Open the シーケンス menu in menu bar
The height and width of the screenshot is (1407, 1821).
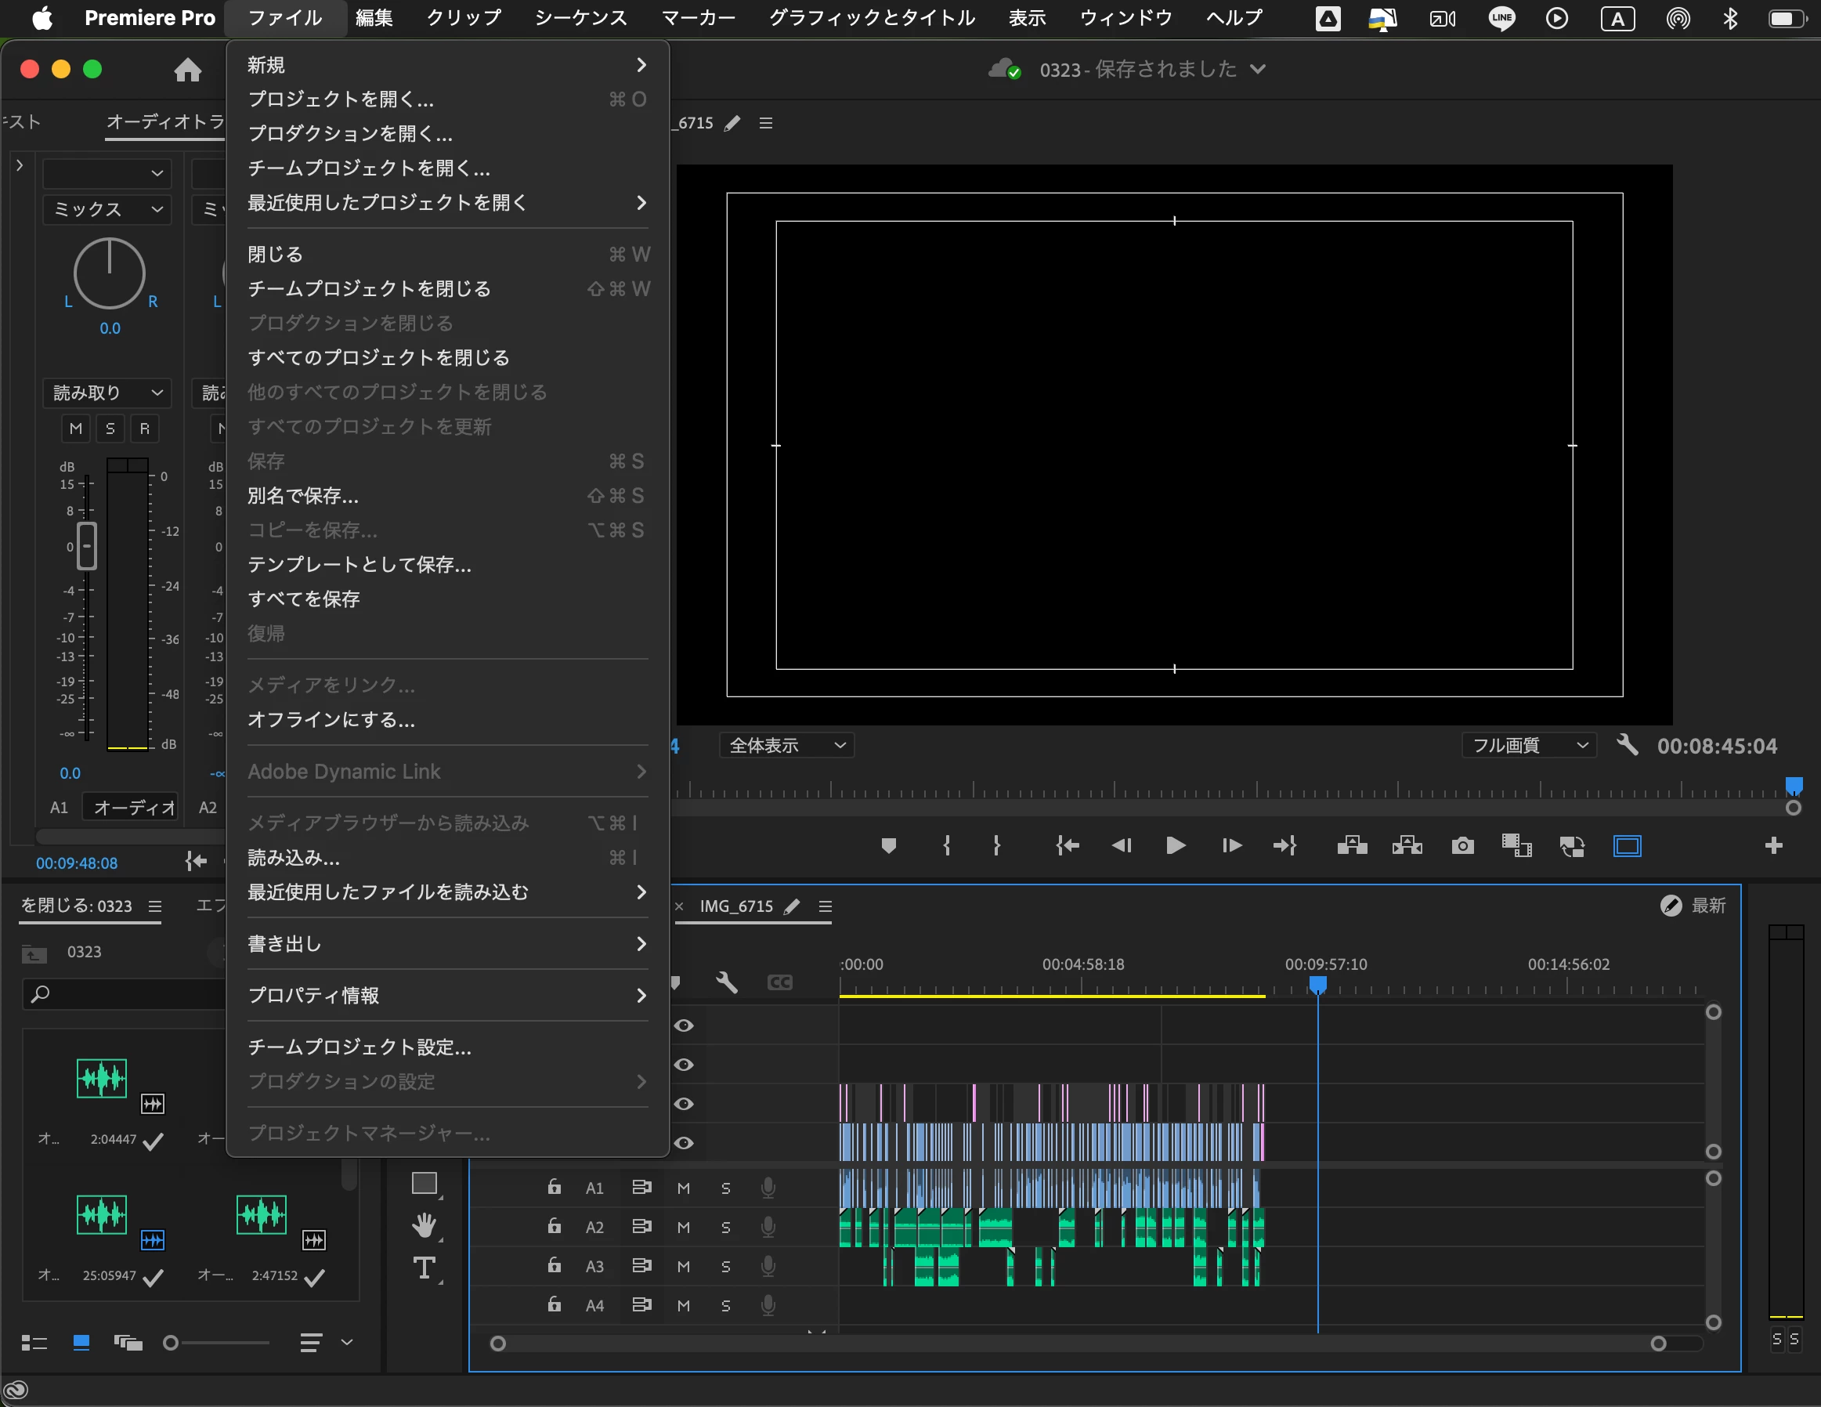580,17
